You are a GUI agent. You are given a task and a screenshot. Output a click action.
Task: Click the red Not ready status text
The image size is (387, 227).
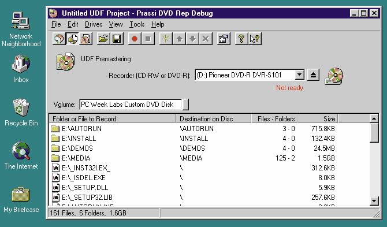(289, 88)
